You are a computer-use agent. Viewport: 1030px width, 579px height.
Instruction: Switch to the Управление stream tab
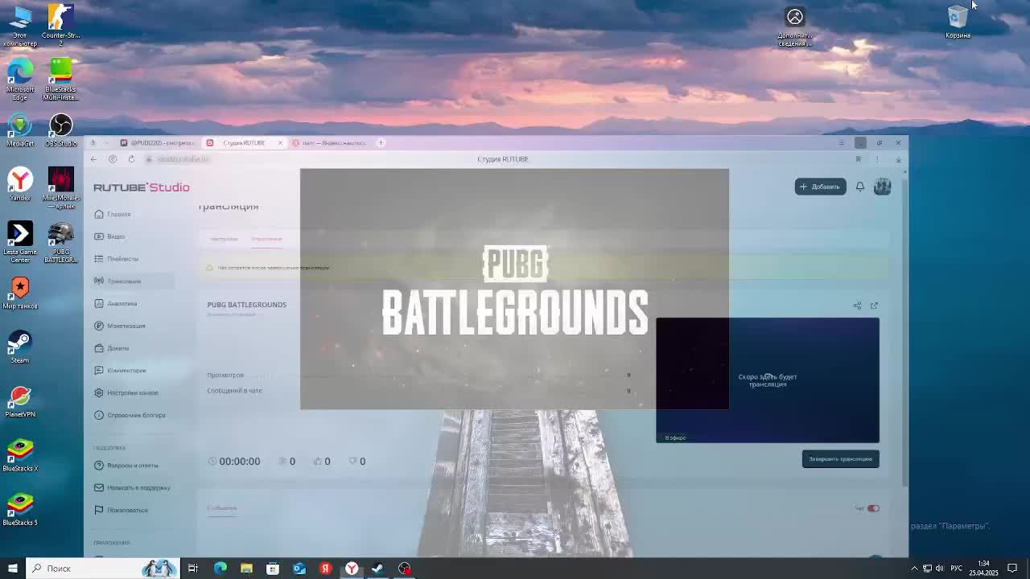point(266,239)
